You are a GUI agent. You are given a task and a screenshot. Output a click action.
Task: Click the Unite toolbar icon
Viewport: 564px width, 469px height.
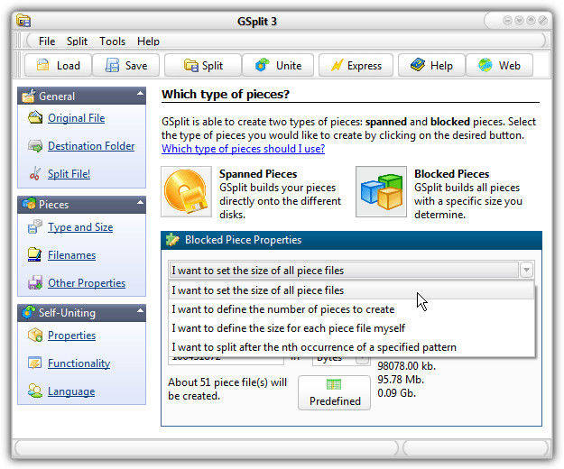click(262, 65)
